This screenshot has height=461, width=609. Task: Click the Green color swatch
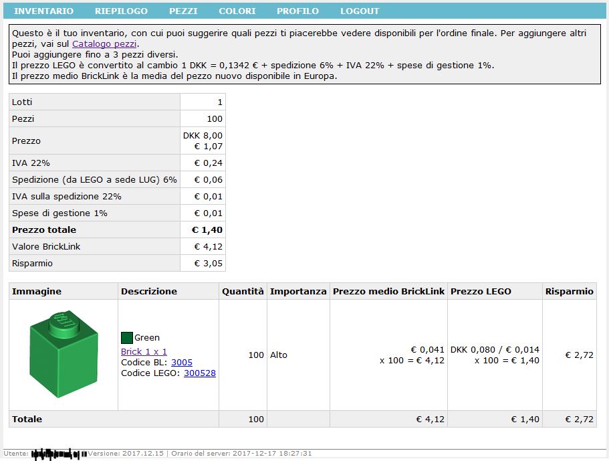click(x=127, y=338)
